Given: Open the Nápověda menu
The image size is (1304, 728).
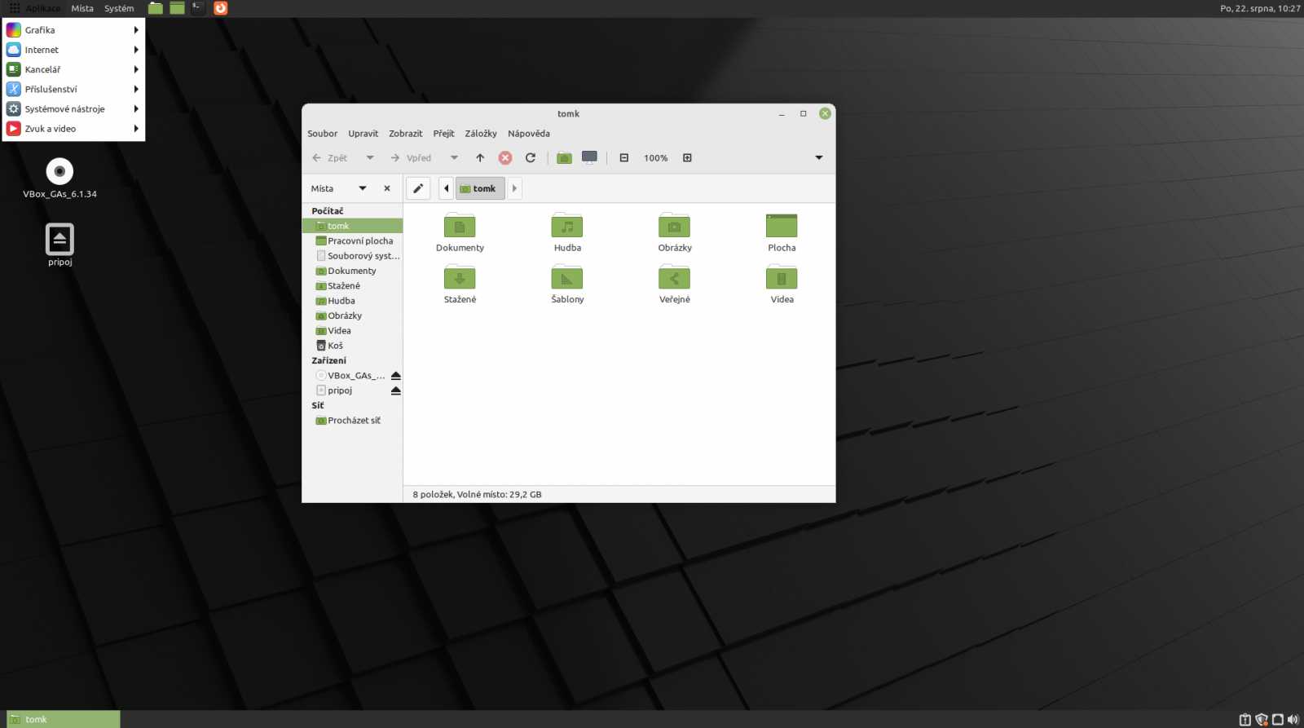Looking at the screenshot, I should tap(528, 134).
